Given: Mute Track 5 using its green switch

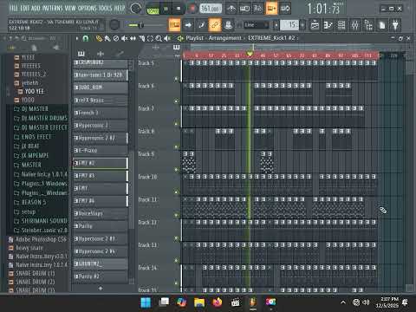Looking at the screenshot, I should 176,79.
